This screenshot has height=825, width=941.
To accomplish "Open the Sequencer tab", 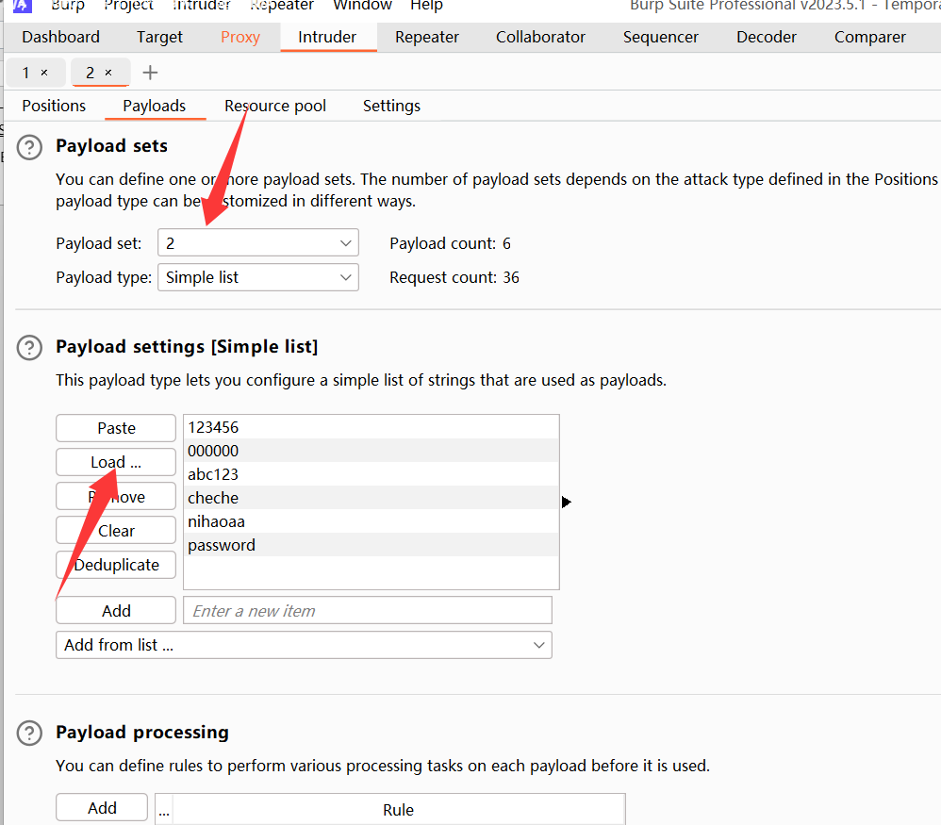I will coord(661,37).
